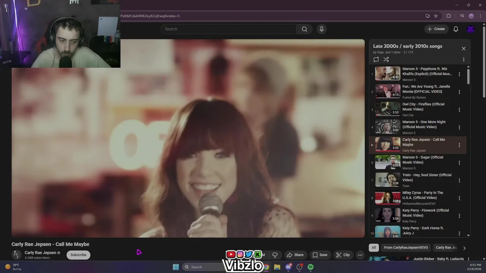Viewport: 486px width, 273px height.
Task: Toggle playlist shuffle
Action: pos(386,60)
